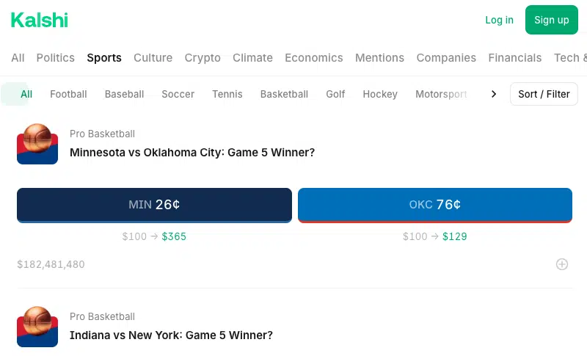587x356 pixels.
Task: Filter by Football sport
Action: (68, 94)
